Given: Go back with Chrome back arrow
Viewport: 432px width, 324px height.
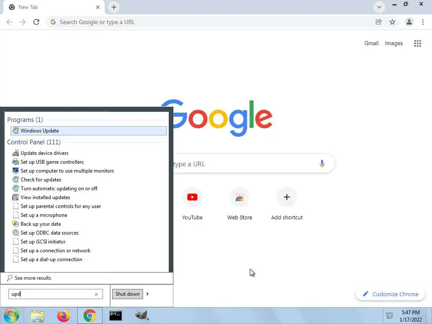Looking at the screenshot, I should (9, 22).
